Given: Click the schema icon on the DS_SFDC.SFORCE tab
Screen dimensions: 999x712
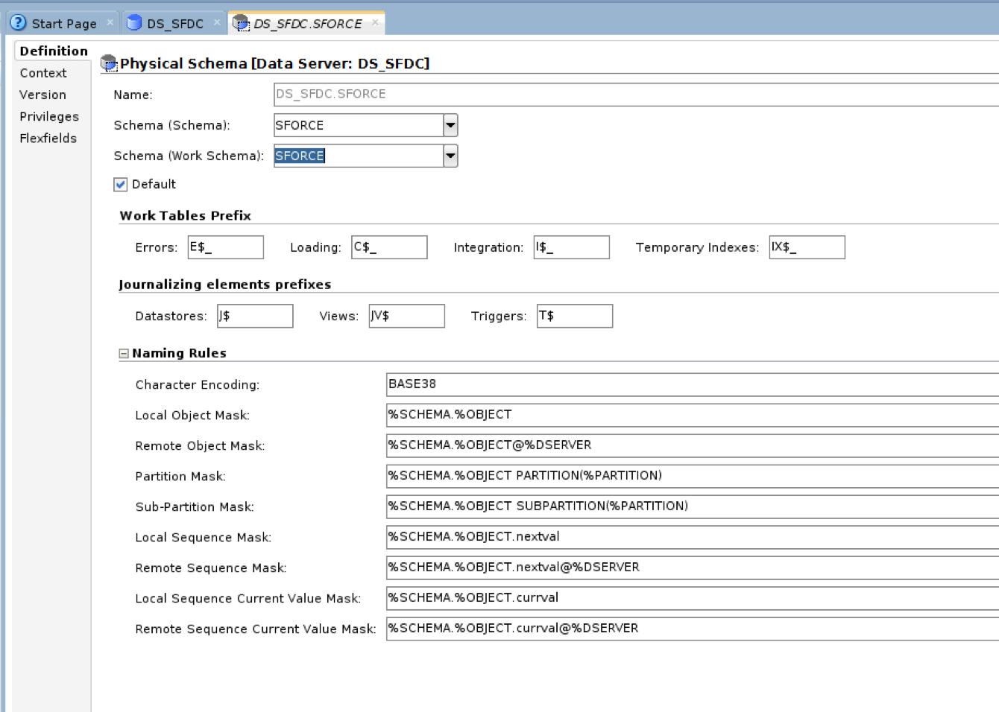Looking at the screenshot, I should 241,23.
